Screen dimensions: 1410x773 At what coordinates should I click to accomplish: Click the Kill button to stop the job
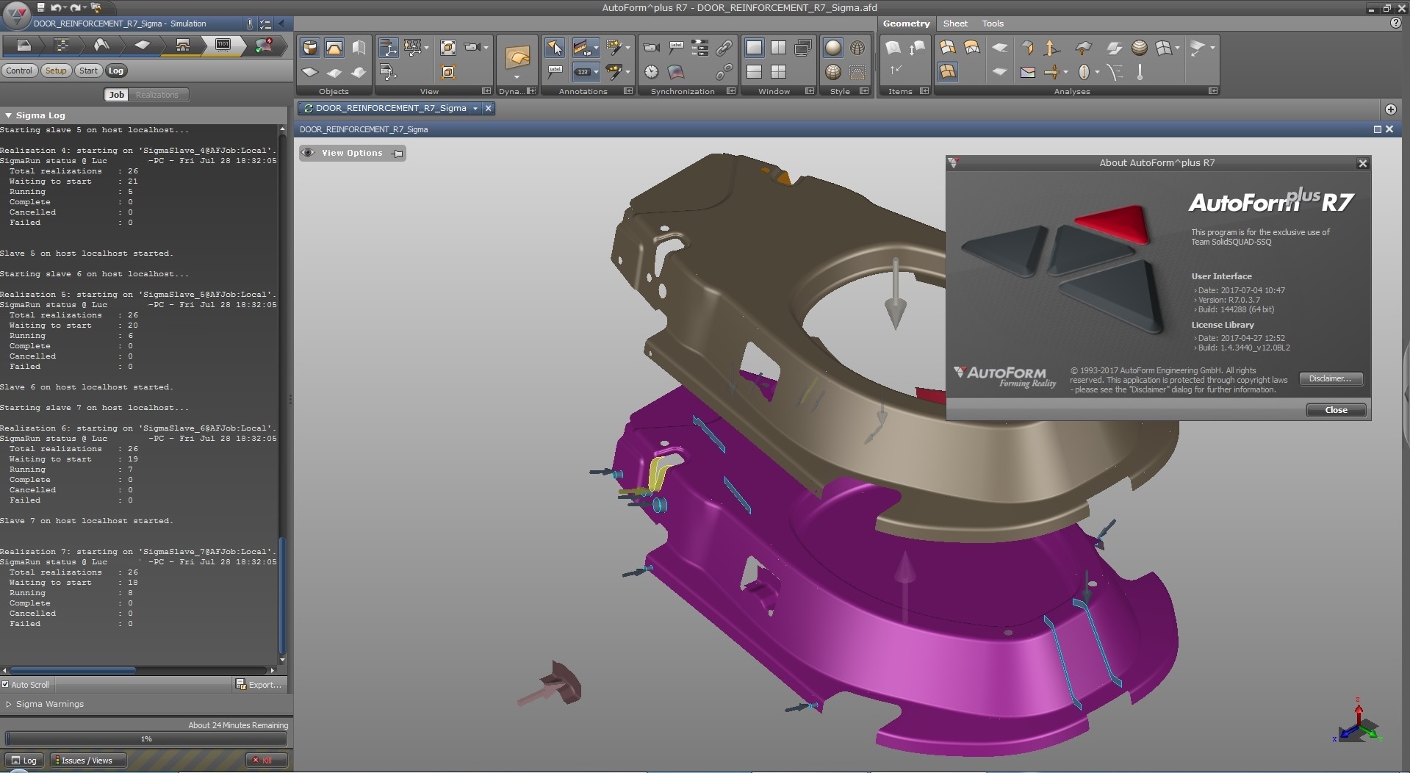266,760
